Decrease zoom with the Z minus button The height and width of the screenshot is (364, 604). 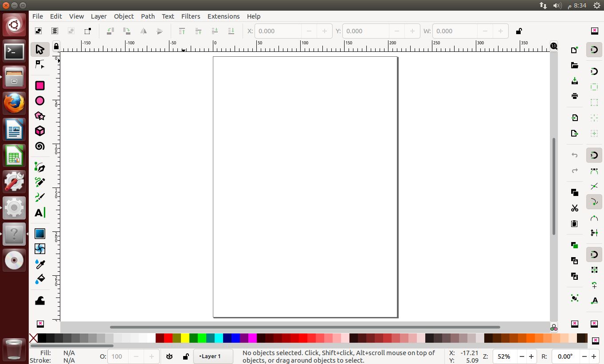click(521, 356)
